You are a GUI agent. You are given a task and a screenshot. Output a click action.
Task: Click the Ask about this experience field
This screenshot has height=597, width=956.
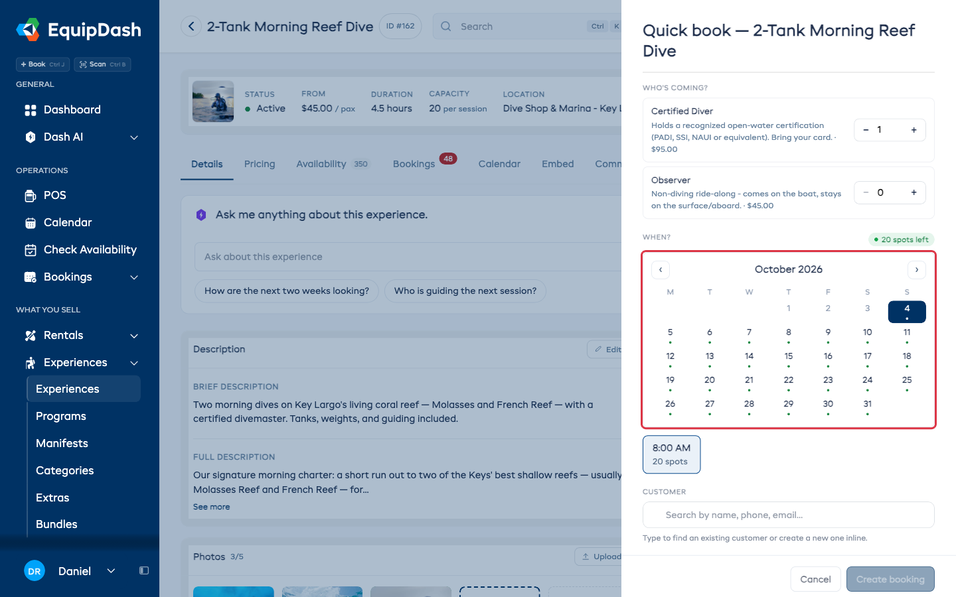click(x=408, y=257)
